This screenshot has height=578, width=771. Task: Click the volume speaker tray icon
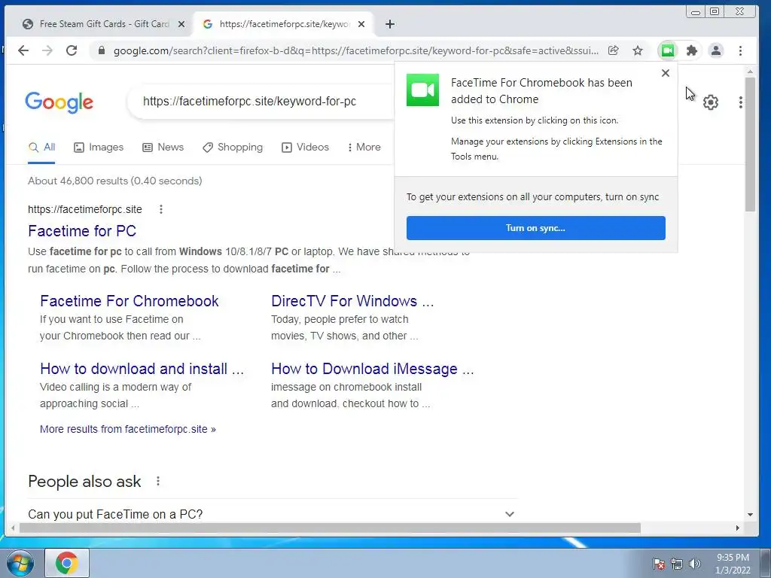[695, 564]
